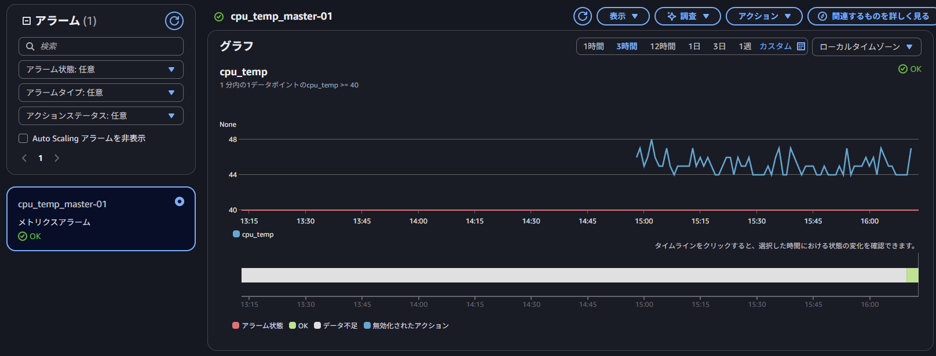
Task: Click the cpu_temp graph title
Action: click(243, 72)
